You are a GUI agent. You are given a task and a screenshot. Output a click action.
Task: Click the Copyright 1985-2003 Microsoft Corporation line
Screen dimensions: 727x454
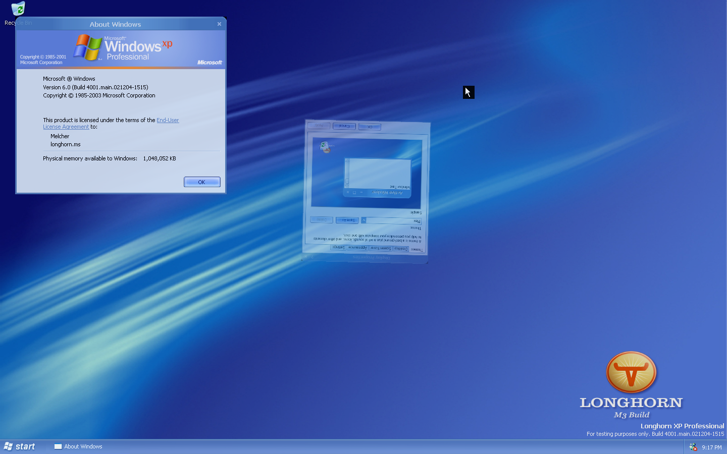(x=99, y=95)
